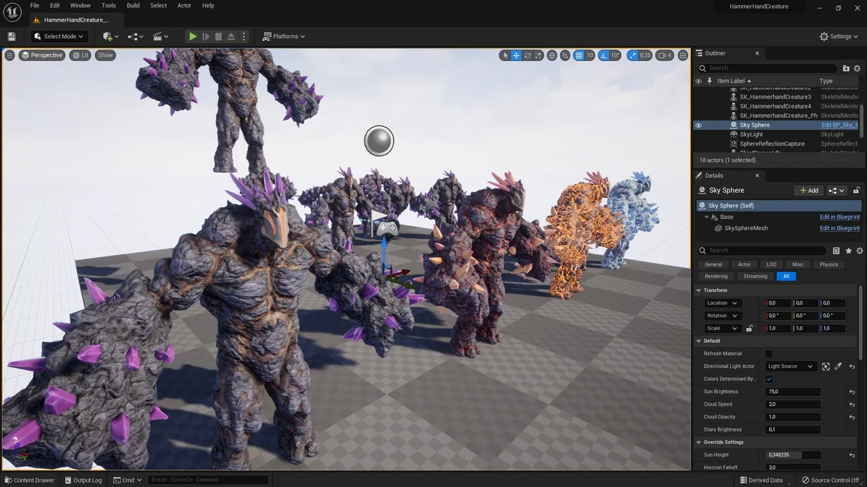Open the Build menu
This screenshot has width=867, height=487.
[133, 5]
